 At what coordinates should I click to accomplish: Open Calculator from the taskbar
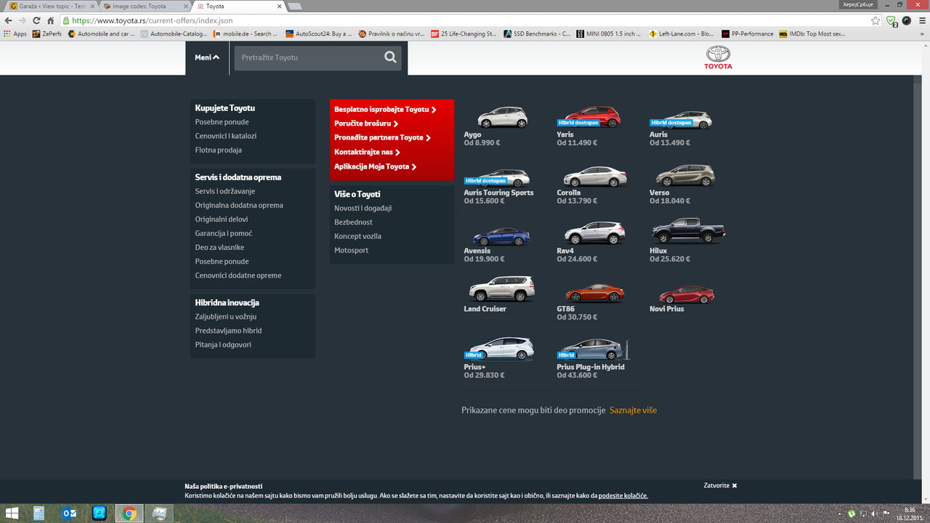(x=39, y=513)
